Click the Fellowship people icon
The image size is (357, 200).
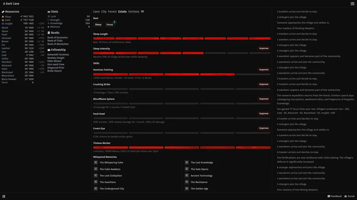click(x=49, y=50)
